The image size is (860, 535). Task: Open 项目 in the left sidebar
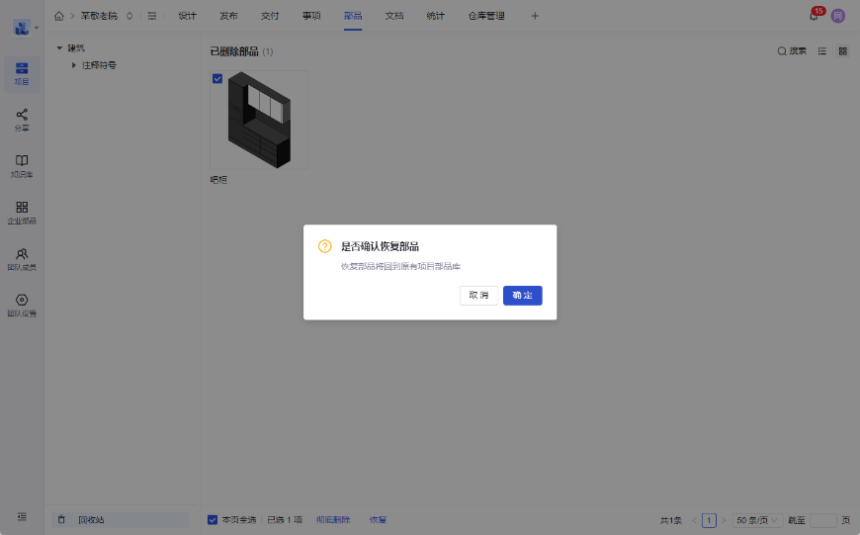click(22, 73)
